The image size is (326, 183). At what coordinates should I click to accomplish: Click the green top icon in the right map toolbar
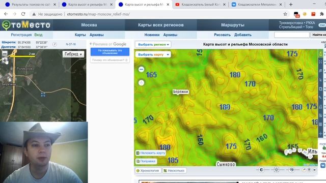pos(320,53)
